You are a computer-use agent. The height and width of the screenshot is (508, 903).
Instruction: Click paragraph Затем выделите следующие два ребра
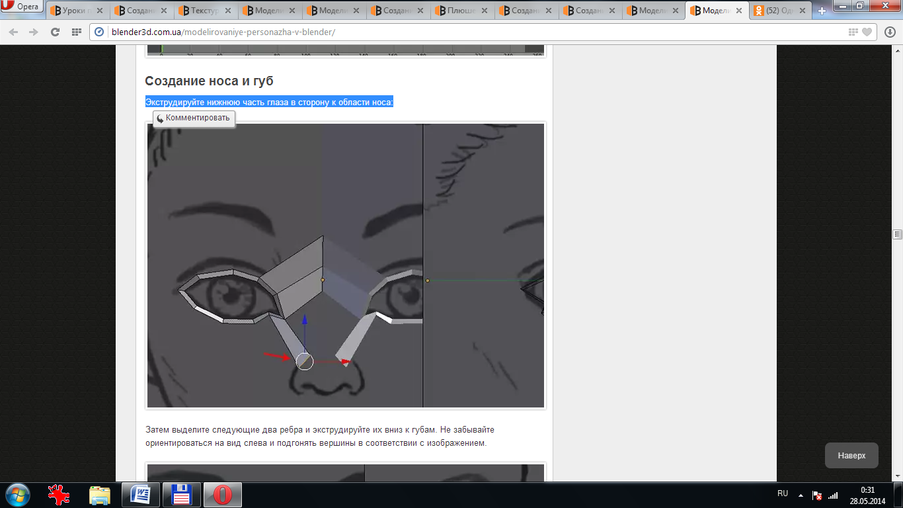319,437
